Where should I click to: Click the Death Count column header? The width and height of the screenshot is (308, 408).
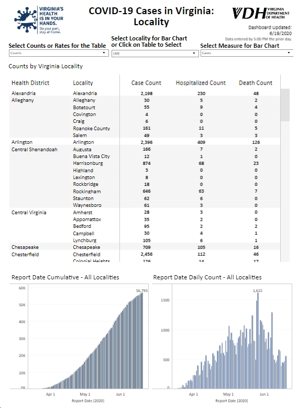[x=256, y=83]
